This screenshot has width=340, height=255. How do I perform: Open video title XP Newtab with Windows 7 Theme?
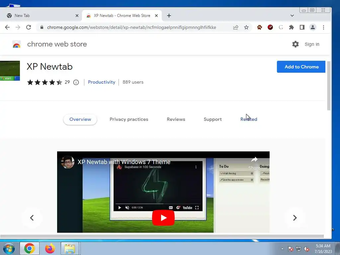point(124,162)
